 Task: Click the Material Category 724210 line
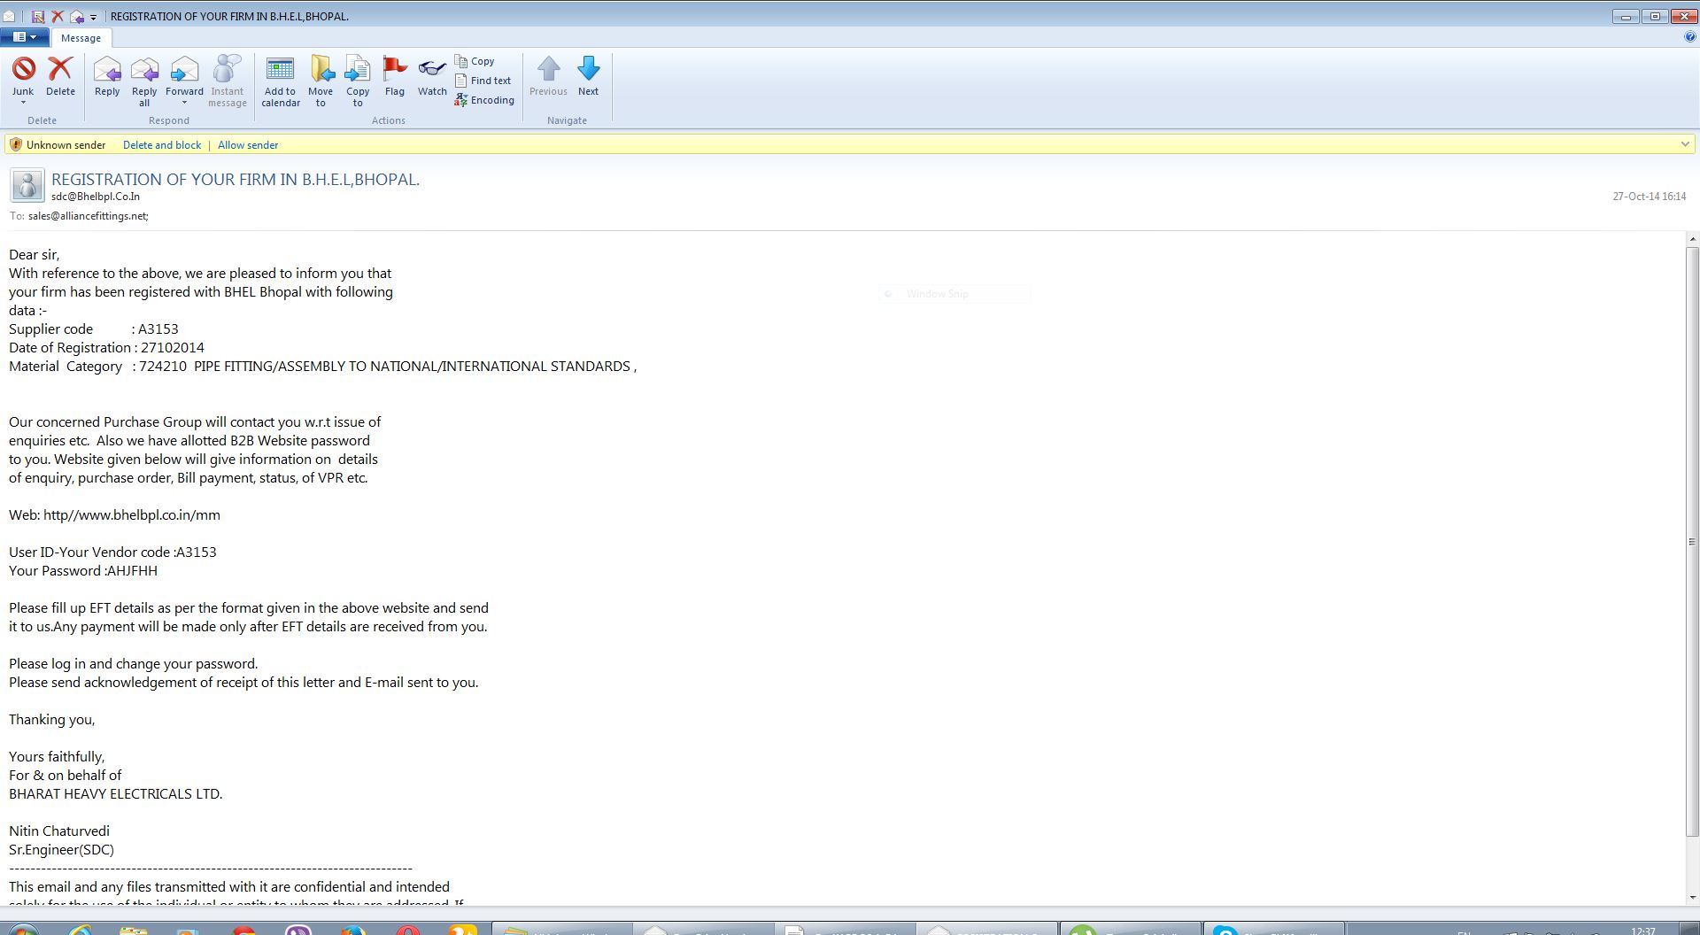(323, 367)
